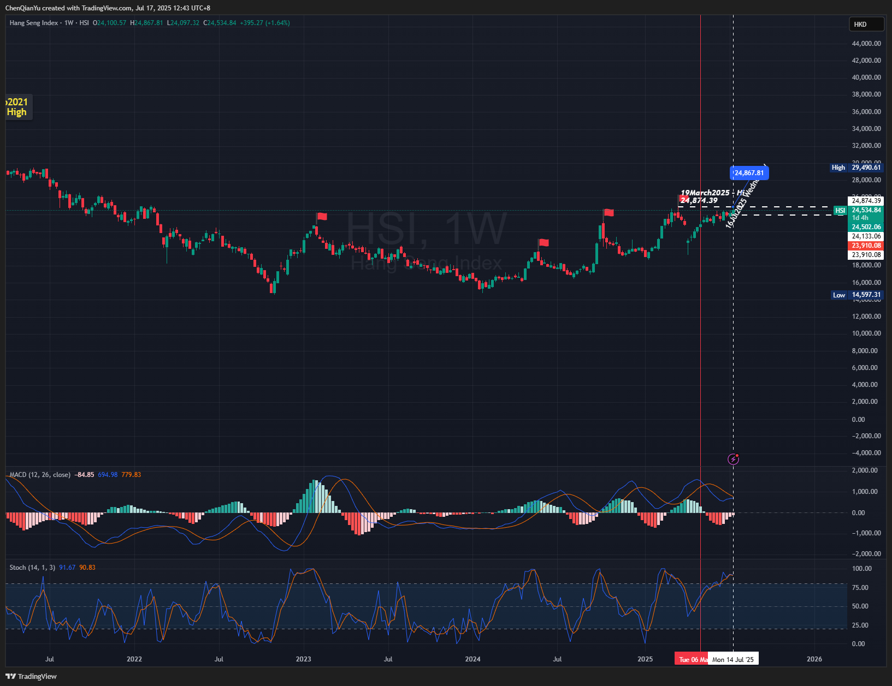Click the 2025 label on the time axis
Image resolution: width=892 pixels, height=686 pixels.
[x=645, y=659]
